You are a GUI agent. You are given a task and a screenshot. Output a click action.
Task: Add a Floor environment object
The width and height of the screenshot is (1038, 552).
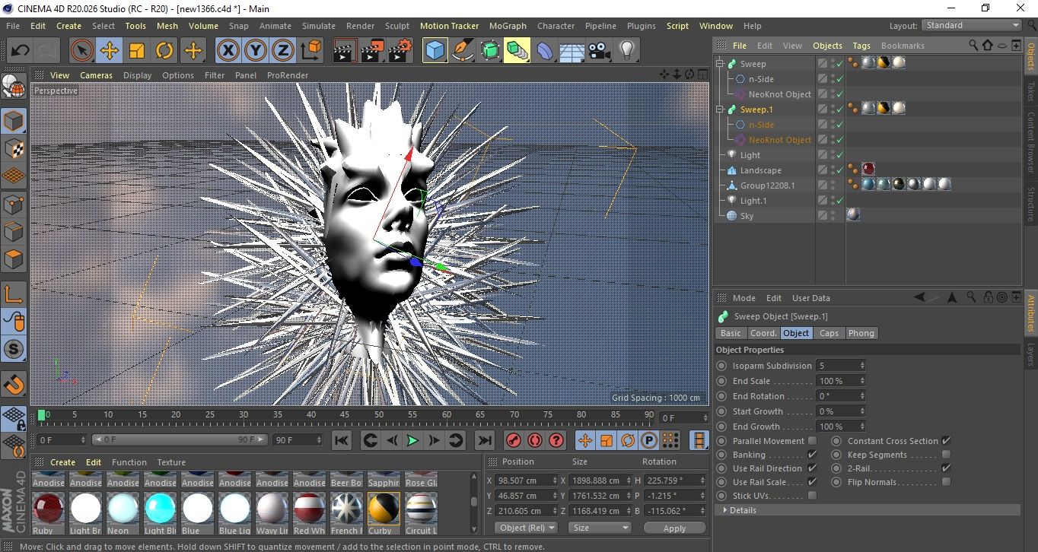(x=572, y=51)
